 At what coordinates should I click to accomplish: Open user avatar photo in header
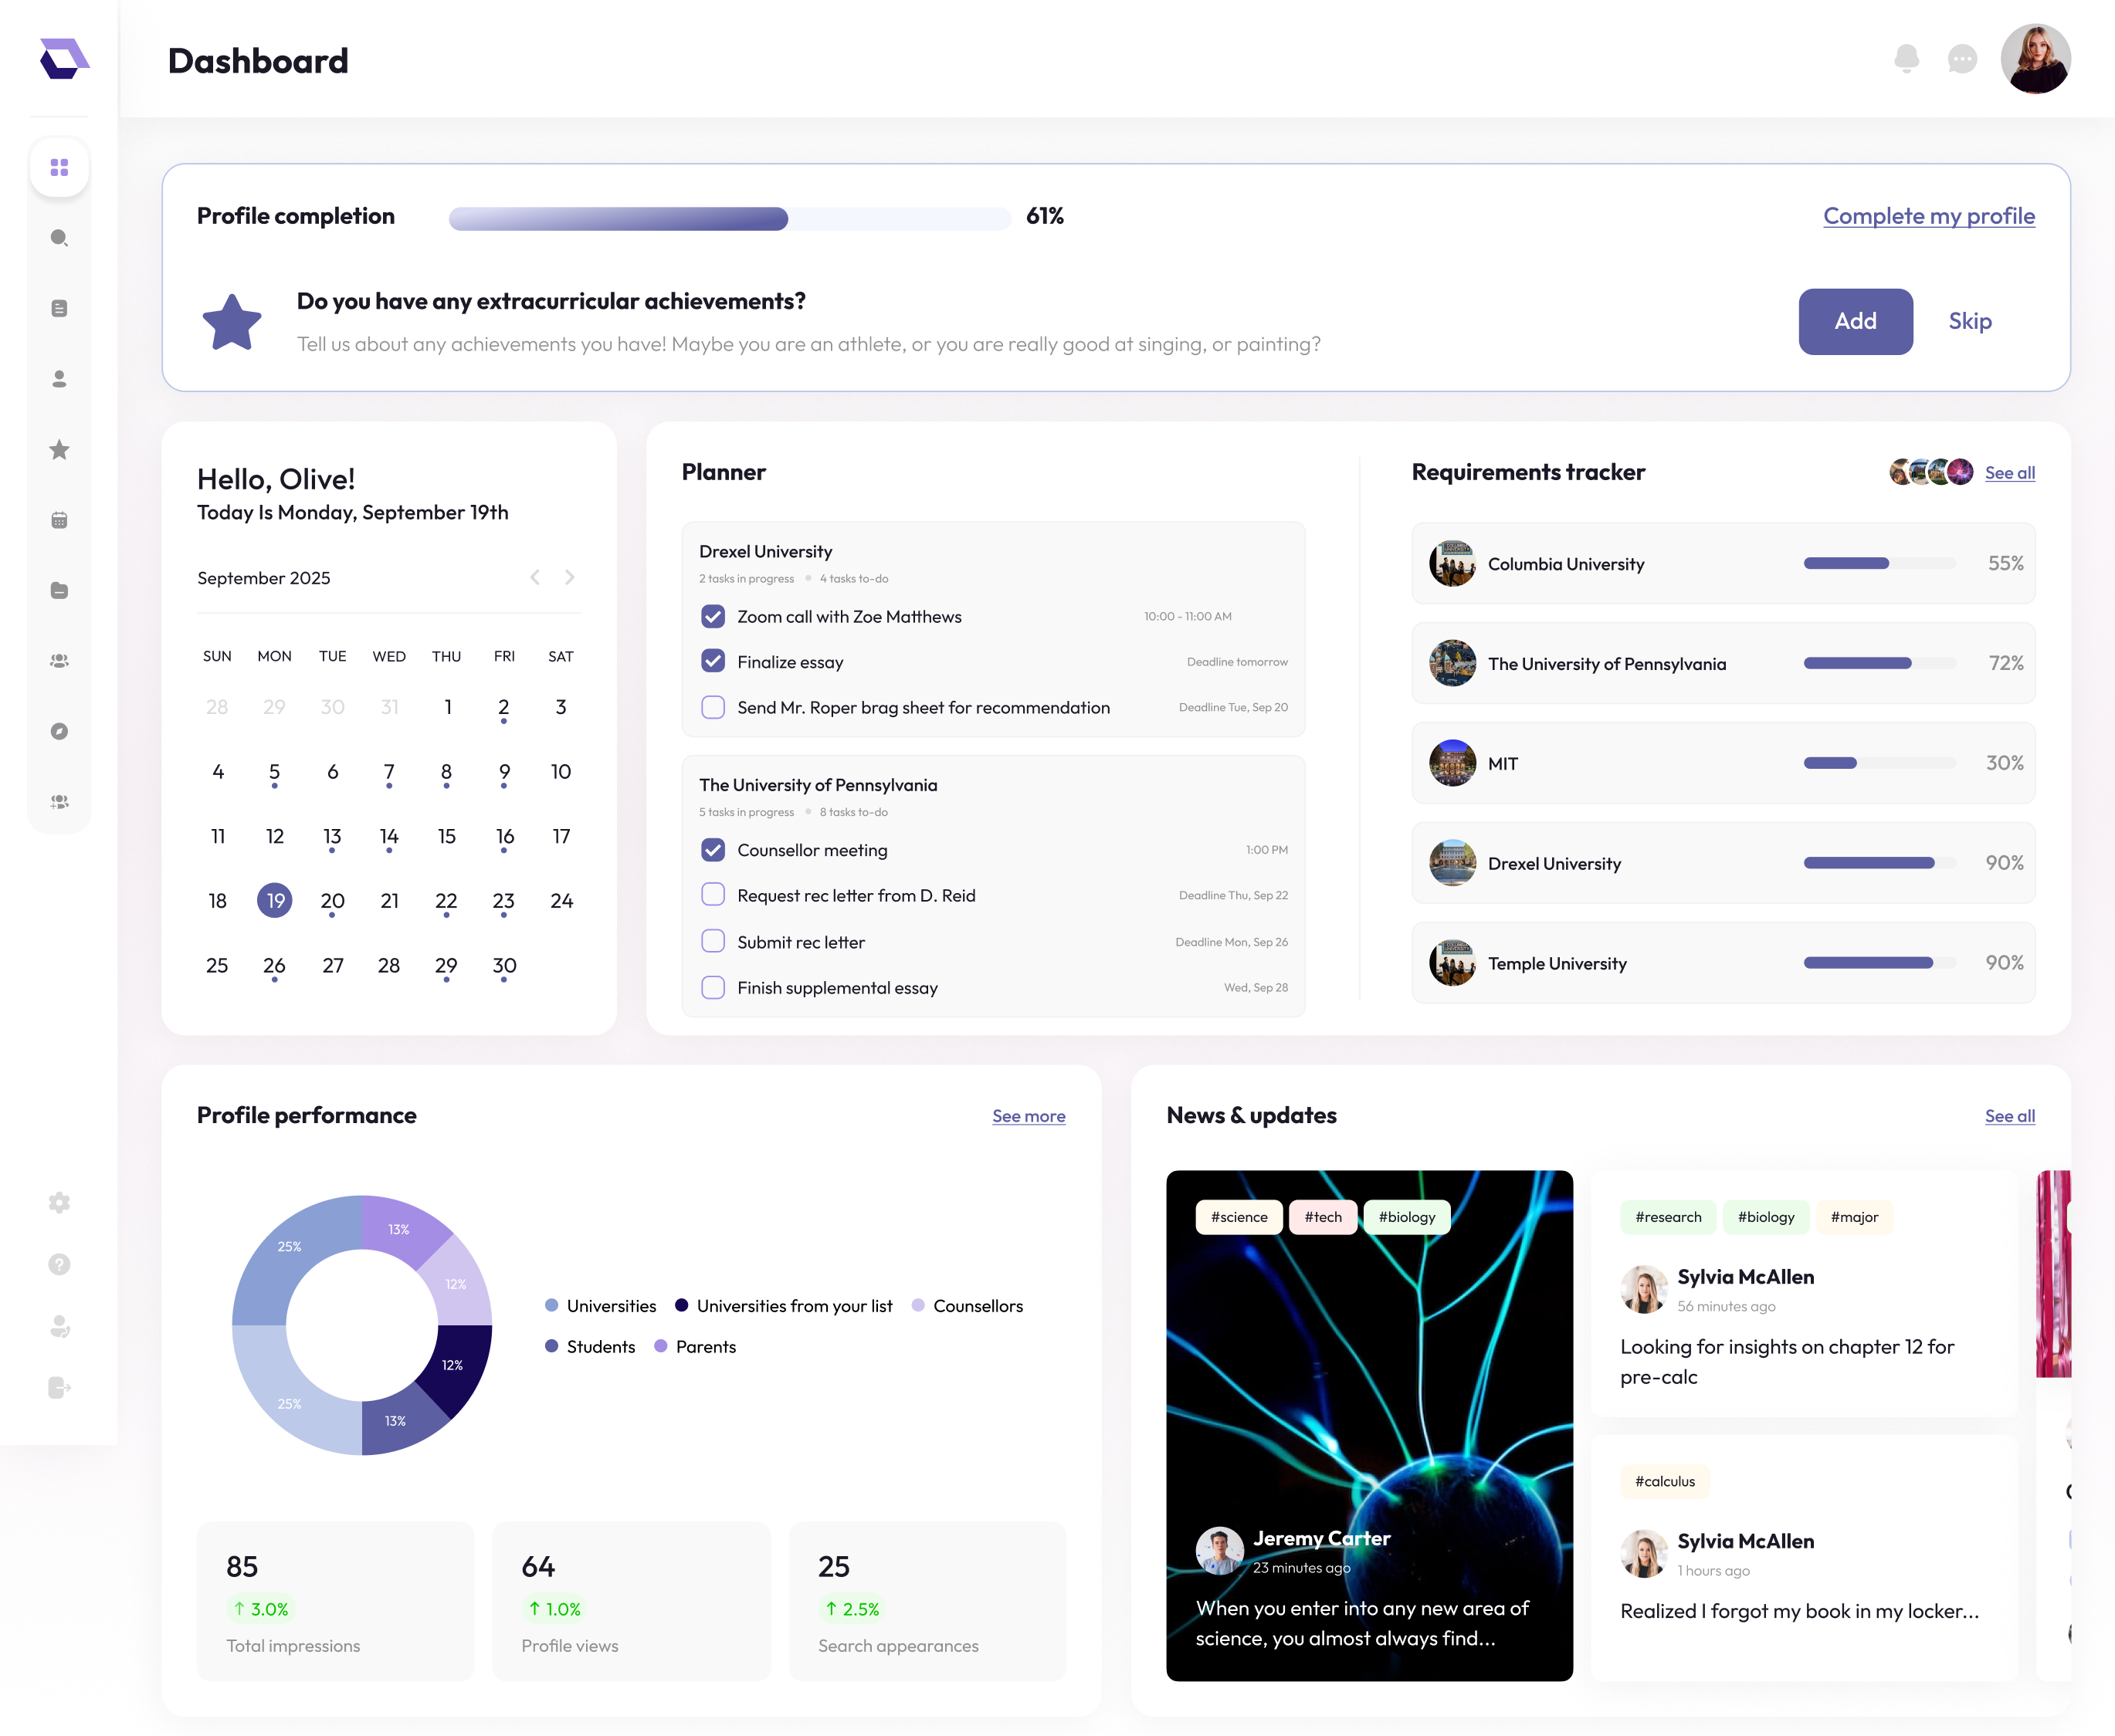(2036, 59)
